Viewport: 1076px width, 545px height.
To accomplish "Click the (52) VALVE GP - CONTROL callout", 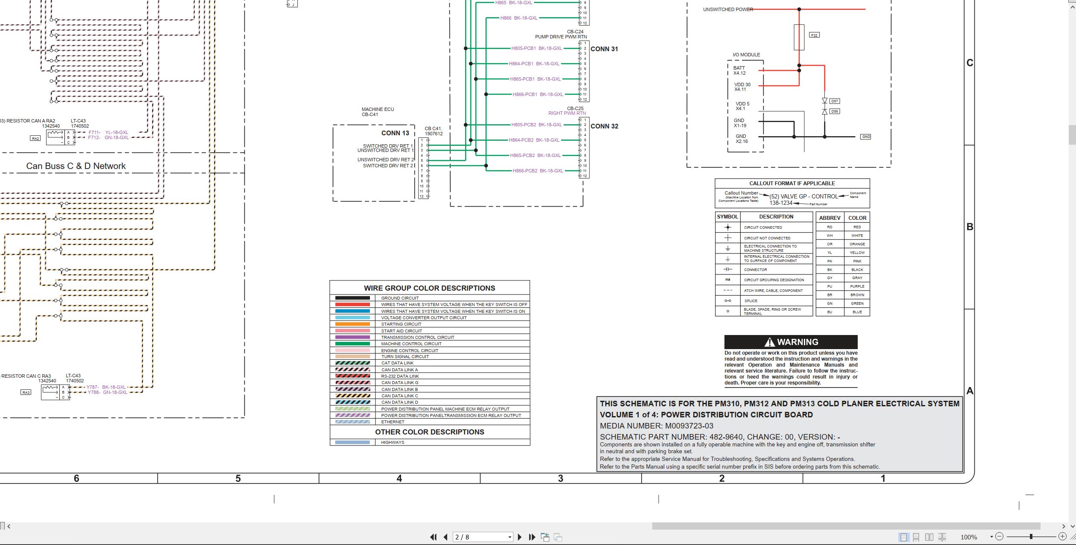I will (803, 196).
